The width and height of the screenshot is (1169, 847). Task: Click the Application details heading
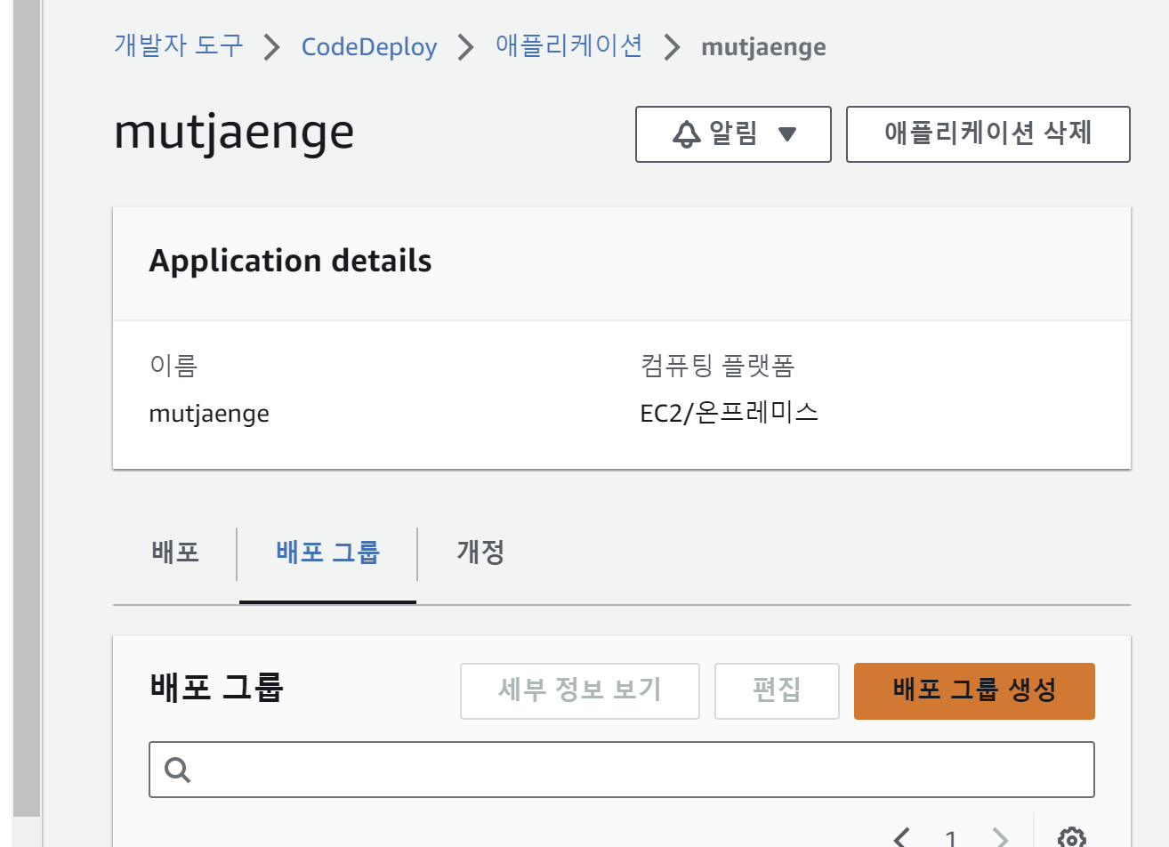click(290, 261)
